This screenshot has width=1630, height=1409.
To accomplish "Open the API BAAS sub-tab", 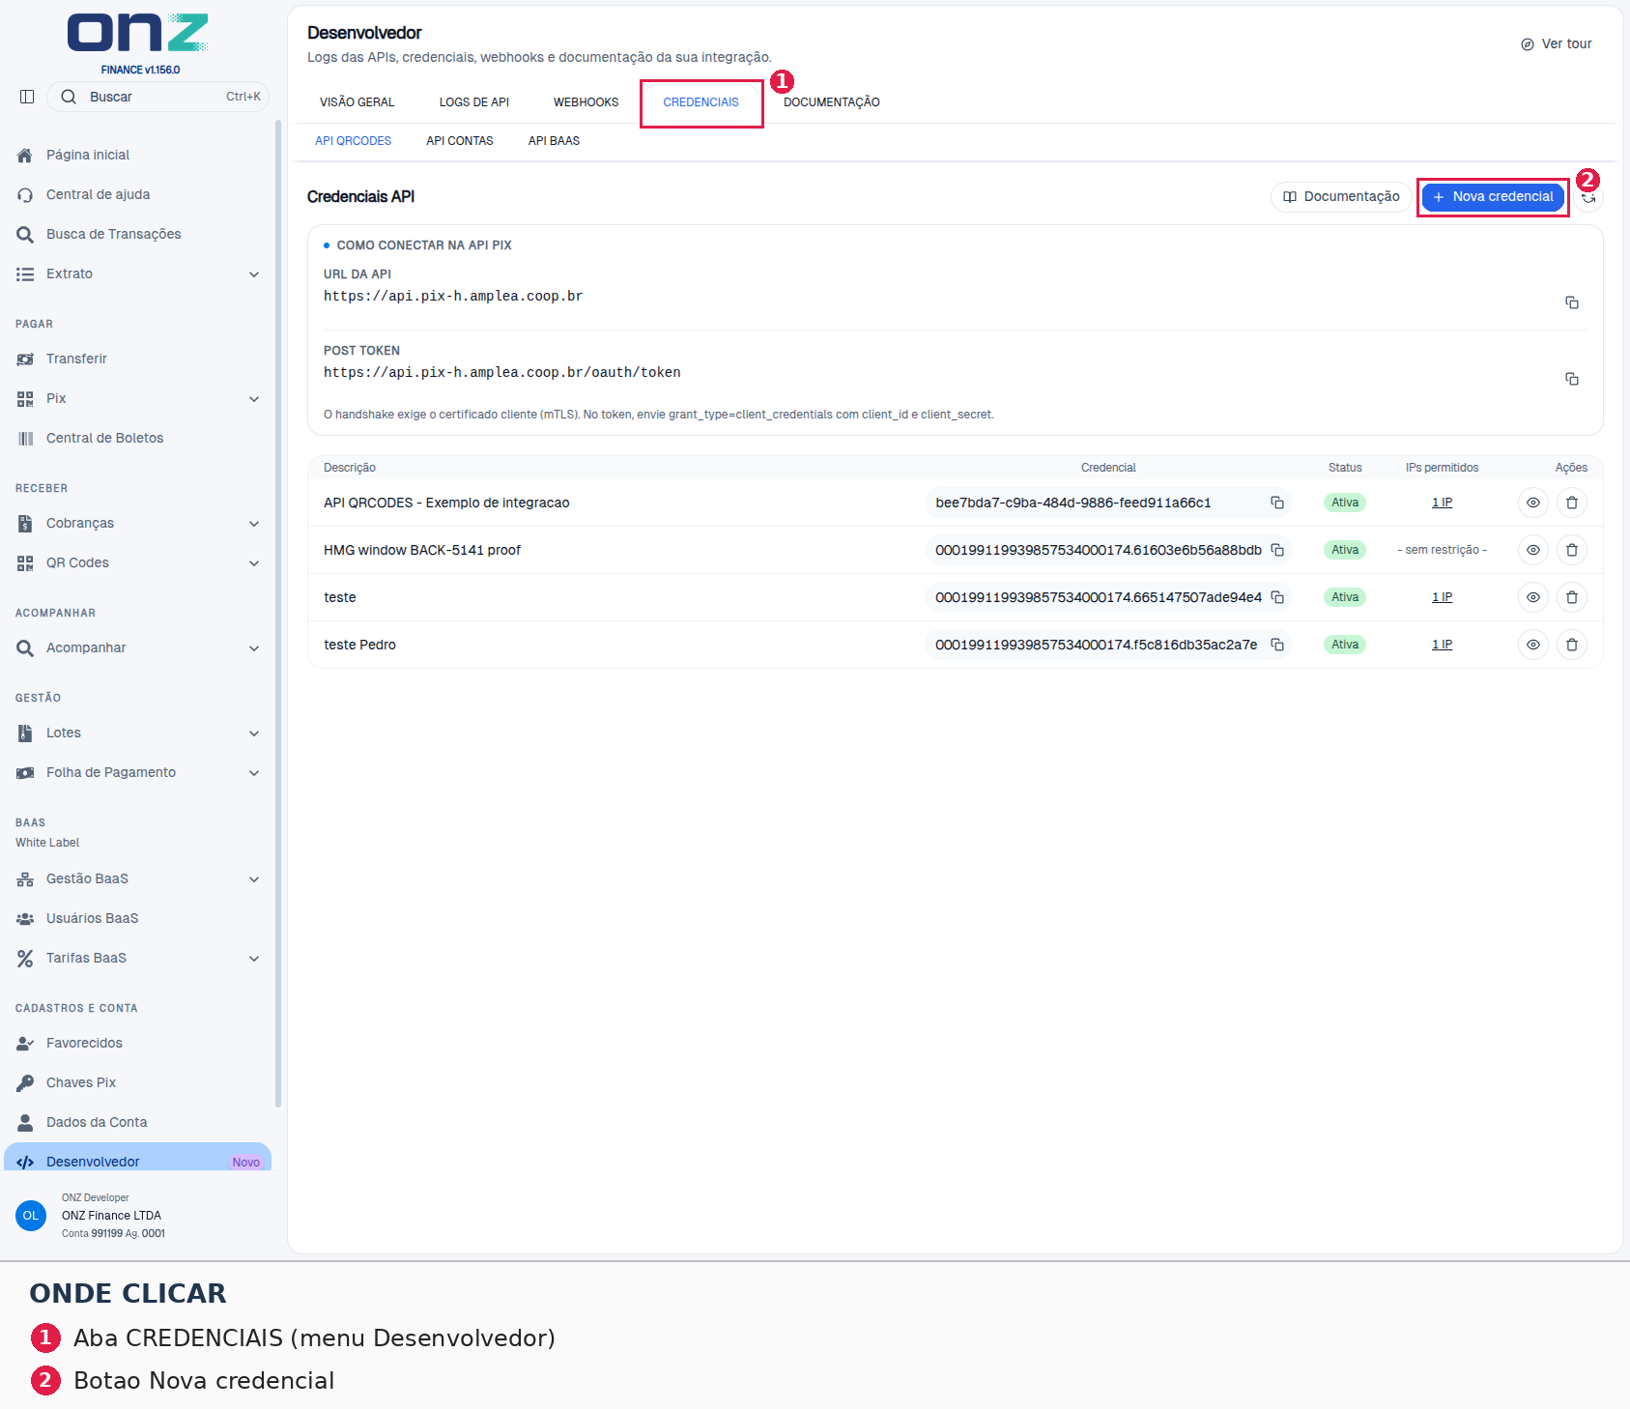I will pos(554,141).
